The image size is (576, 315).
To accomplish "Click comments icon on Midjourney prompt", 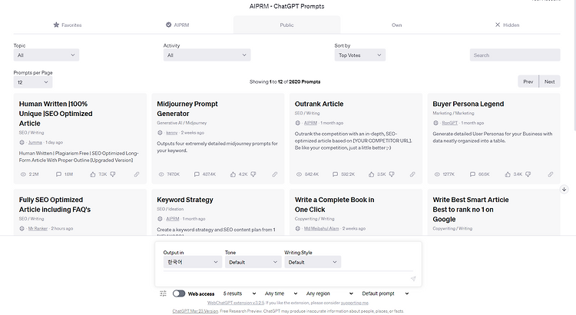I will [x=197, y=174].
